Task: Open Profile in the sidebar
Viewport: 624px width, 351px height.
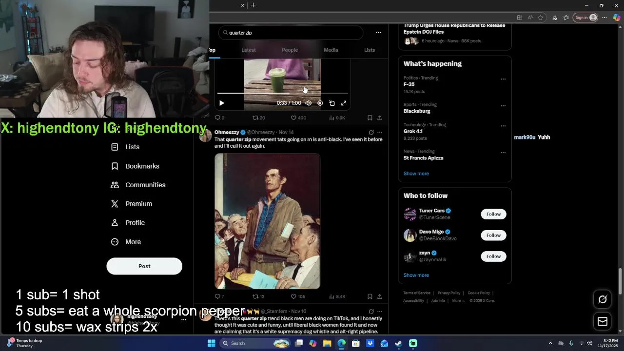Action: (x=128, y=223)
